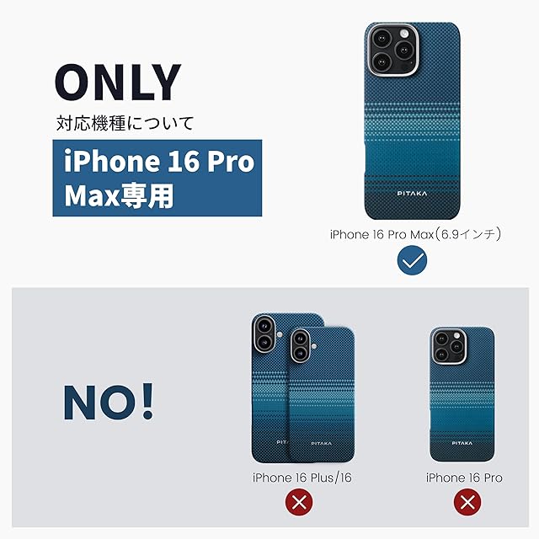Select the iPhone 16 Pro case image
Image resolution: width=539 pixels, height=539 pixels.
[x=462, y=394]
